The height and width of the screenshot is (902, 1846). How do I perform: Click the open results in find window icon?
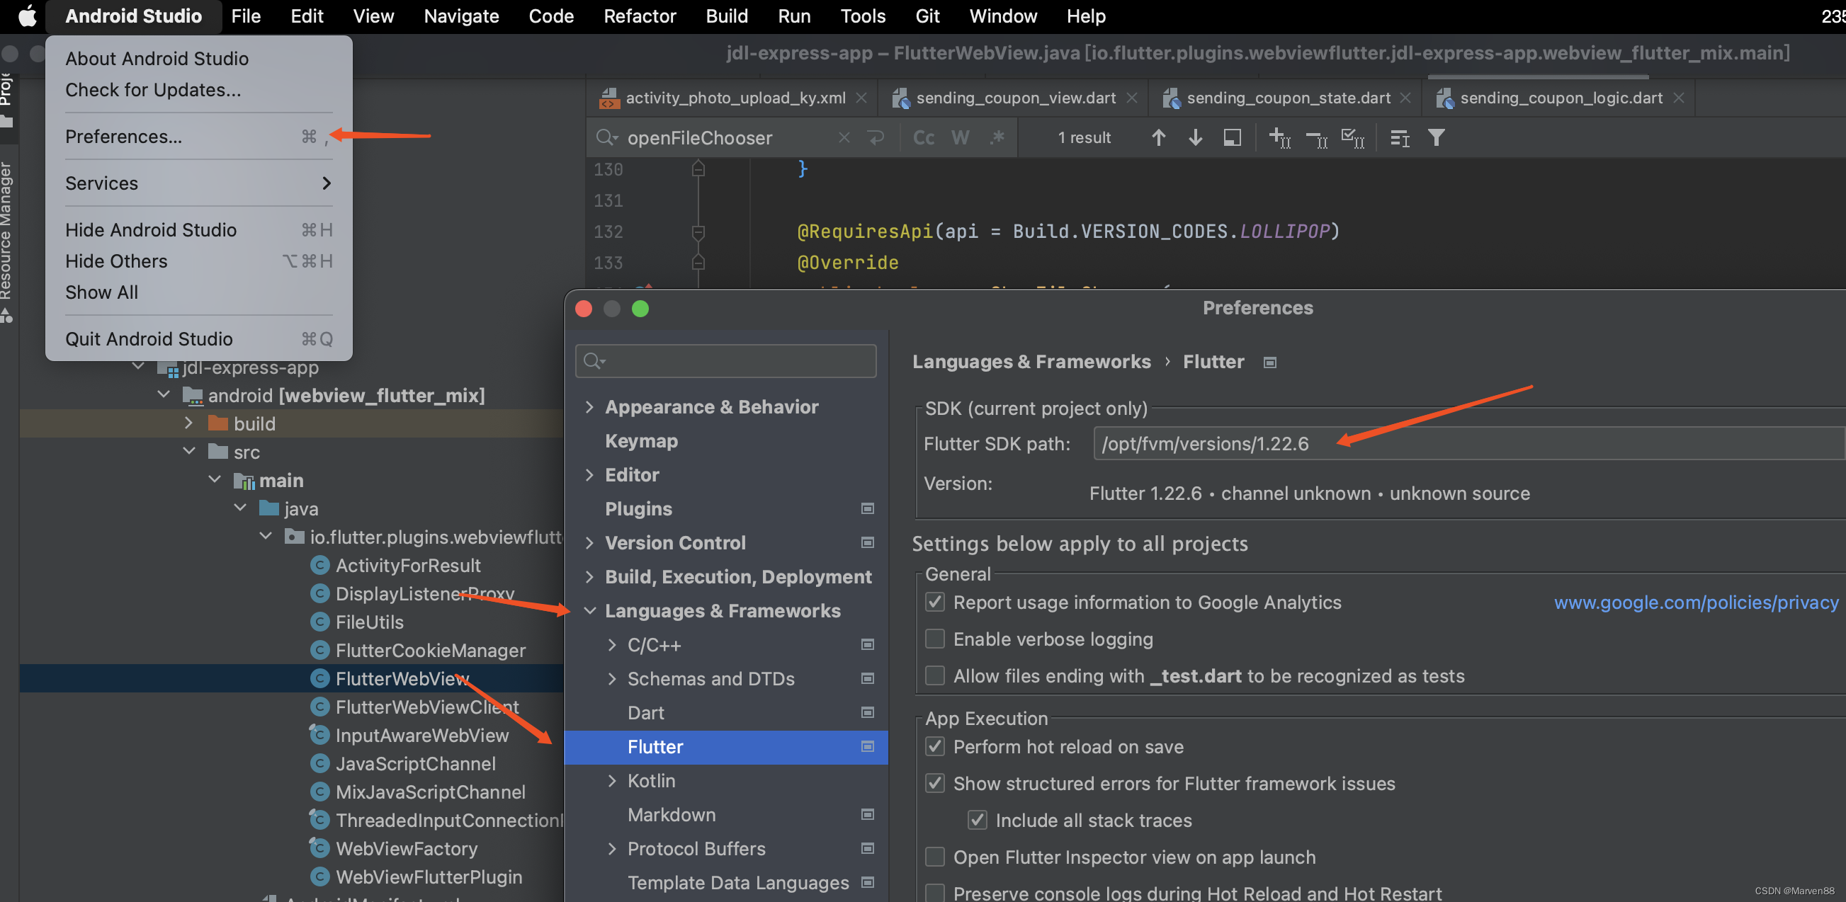coord(1232,137)
